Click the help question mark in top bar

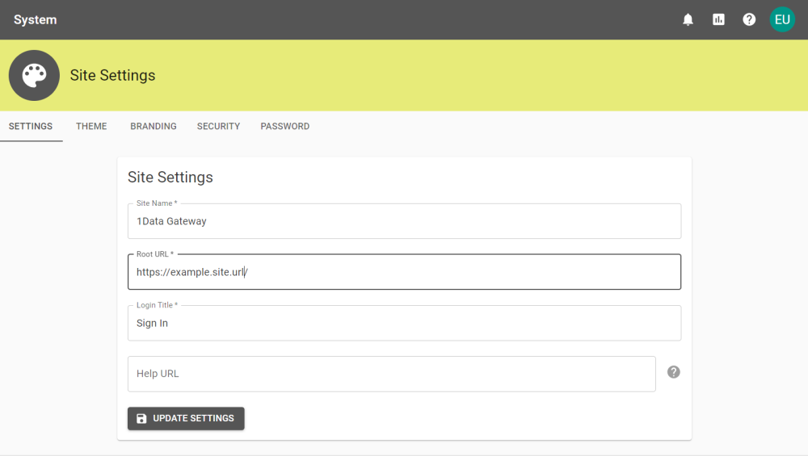(x=749, y=19)
